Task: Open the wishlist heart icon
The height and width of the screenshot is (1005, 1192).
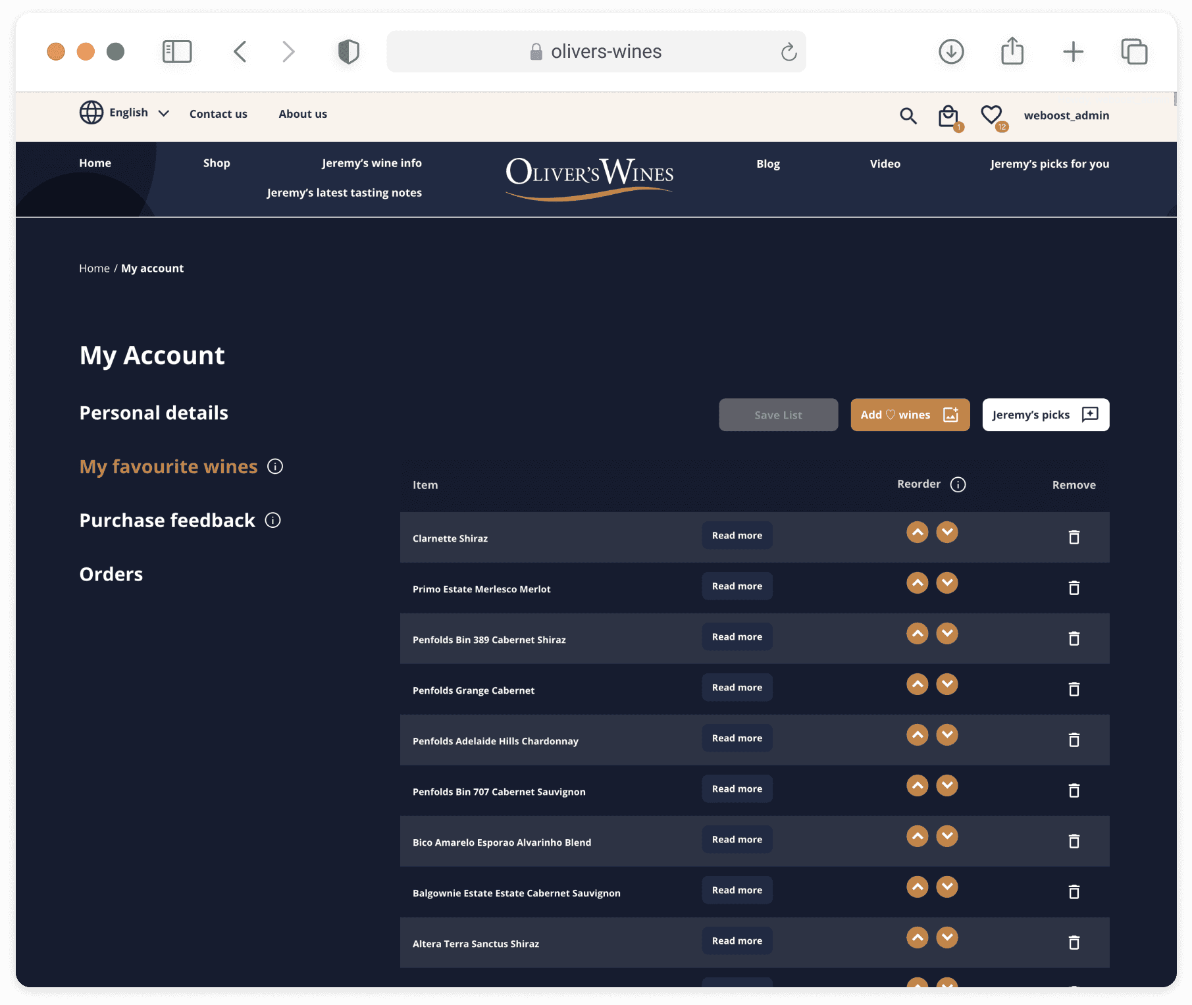Action: 991,115
